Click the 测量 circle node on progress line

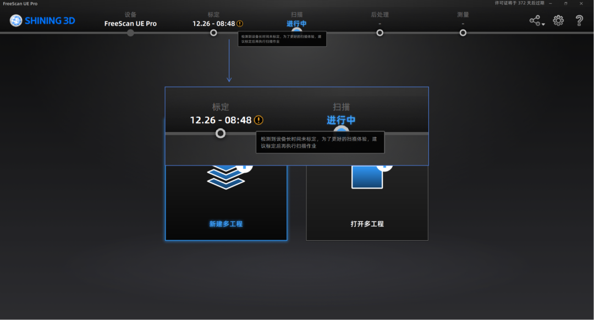463,33
